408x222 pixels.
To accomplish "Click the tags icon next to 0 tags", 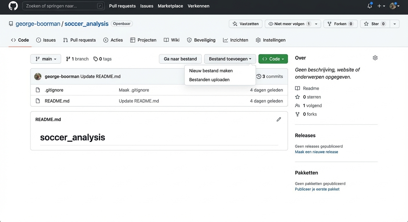I will (x=96, y=59).
